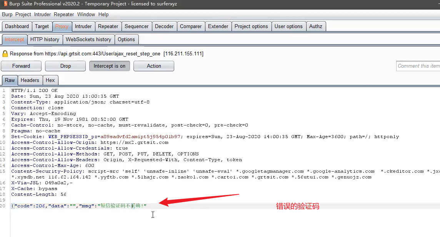Show the Hex message view
This screenshot has height=237, width=440.
pyautogui.click(x=50, y=80)
